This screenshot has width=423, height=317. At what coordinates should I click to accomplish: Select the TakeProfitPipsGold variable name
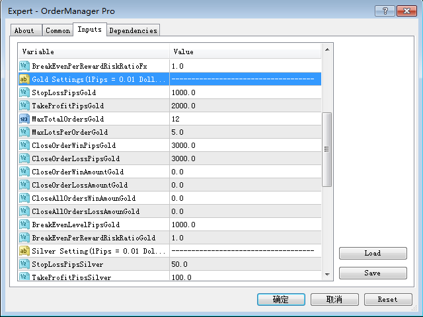point(68,106)
